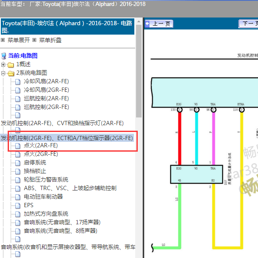Viewport: 258px width, 258px height.
Task: Click the E2G pin 130 connector terminal
Action: 180,110
